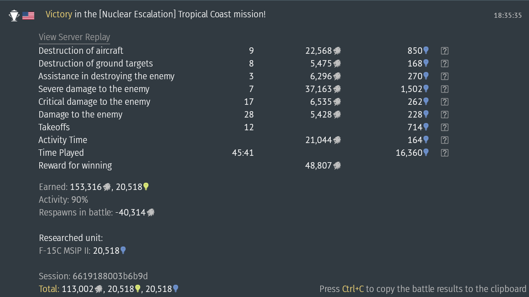Click the Ctrl+C copy results hint
529x297 pixels.
(x=423, y=289)
